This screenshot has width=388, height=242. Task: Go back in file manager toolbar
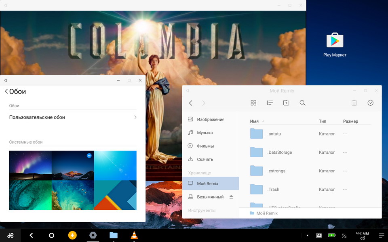click(191, 103)
